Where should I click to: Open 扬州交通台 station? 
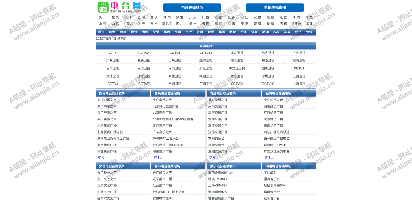coord(217,145)
